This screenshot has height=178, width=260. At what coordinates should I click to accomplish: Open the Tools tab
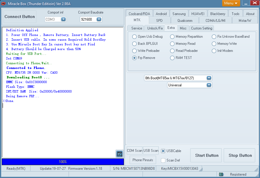235,14
